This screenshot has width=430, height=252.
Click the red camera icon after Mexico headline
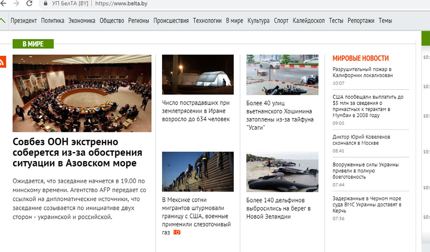point(177,232)
